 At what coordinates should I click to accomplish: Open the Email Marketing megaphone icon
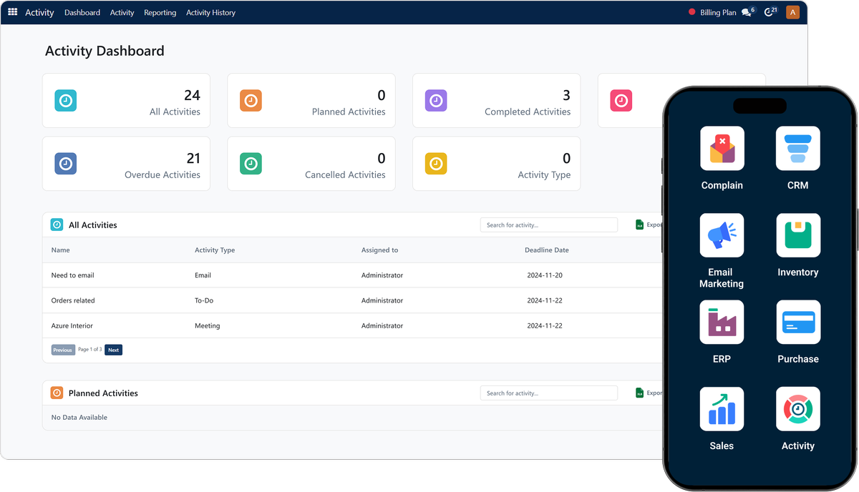[x=722, y=235]
